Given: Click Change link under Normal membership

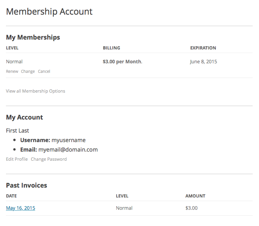Looking at the screenshot, I should pyautogui.click(x=28, y=72).
